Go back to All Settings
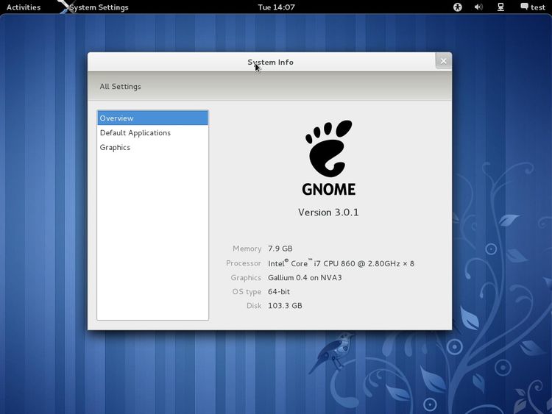This screenshot has width=552, height=414. click(120, 87)
